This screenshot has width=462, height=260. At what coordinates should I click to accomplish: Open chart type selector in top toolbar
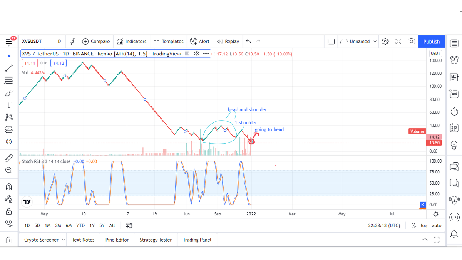click(x=72, y=41)
